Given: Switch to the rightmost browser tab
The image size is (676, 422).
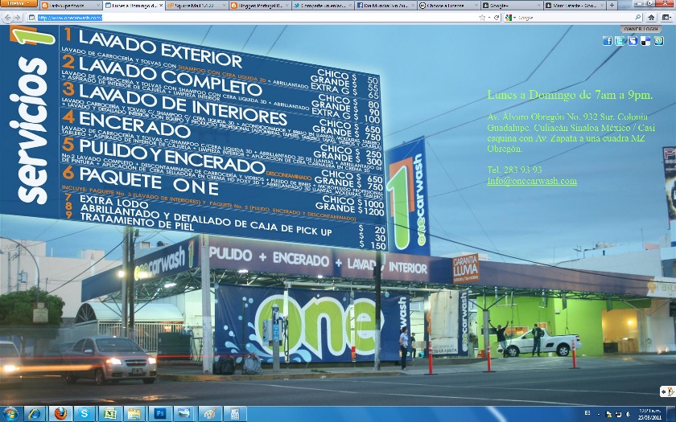Looking at the screenshot, I should [575, 5].
